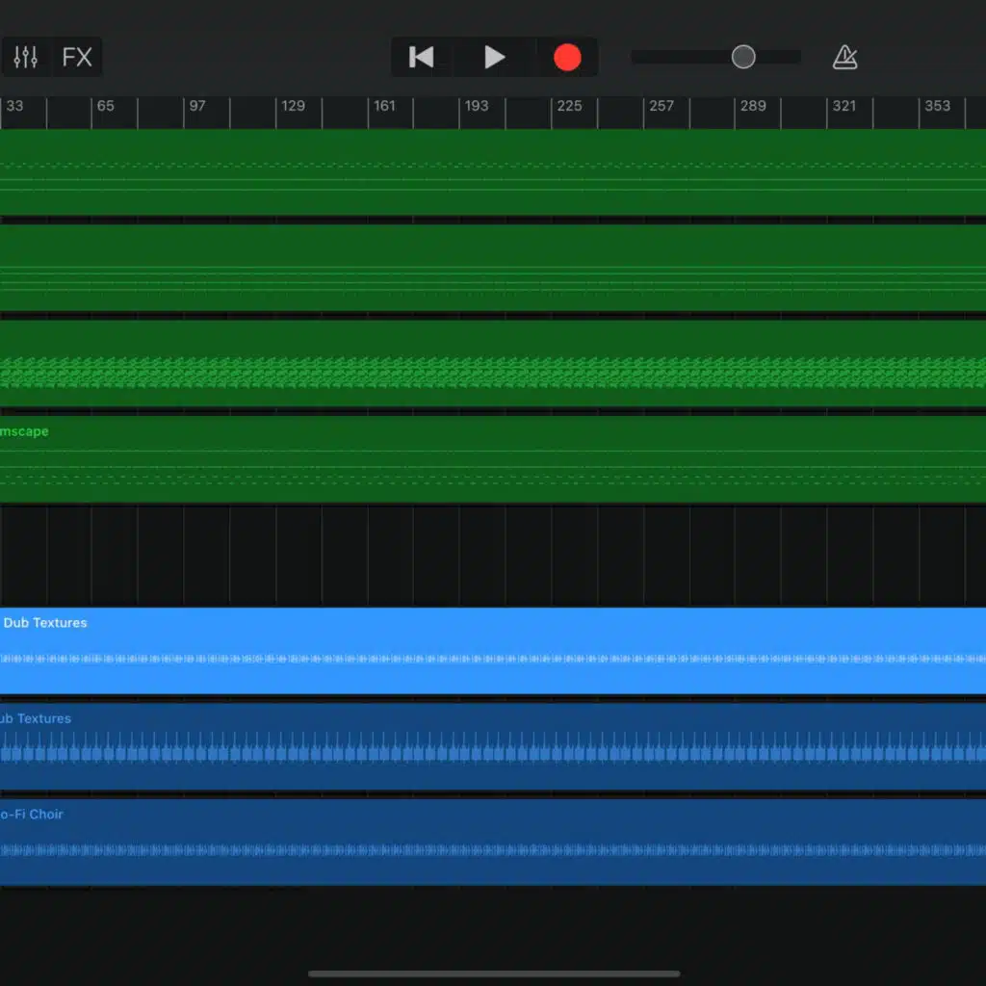Screen dimensions: 986x986
Task: Select bar 161 on the ruler
Action: pyautogui.click(x=384, y=107)
